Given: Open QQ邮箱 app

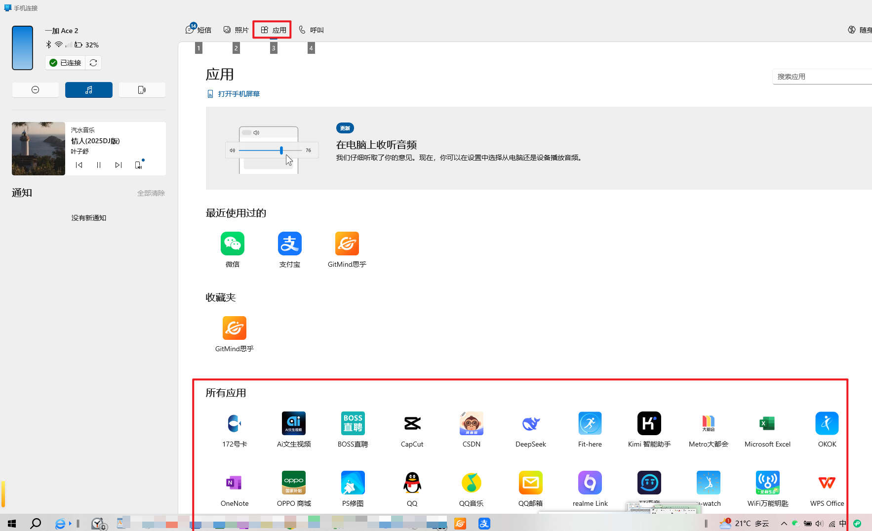Looking at the screenshot, I should [x=531, y=483].
